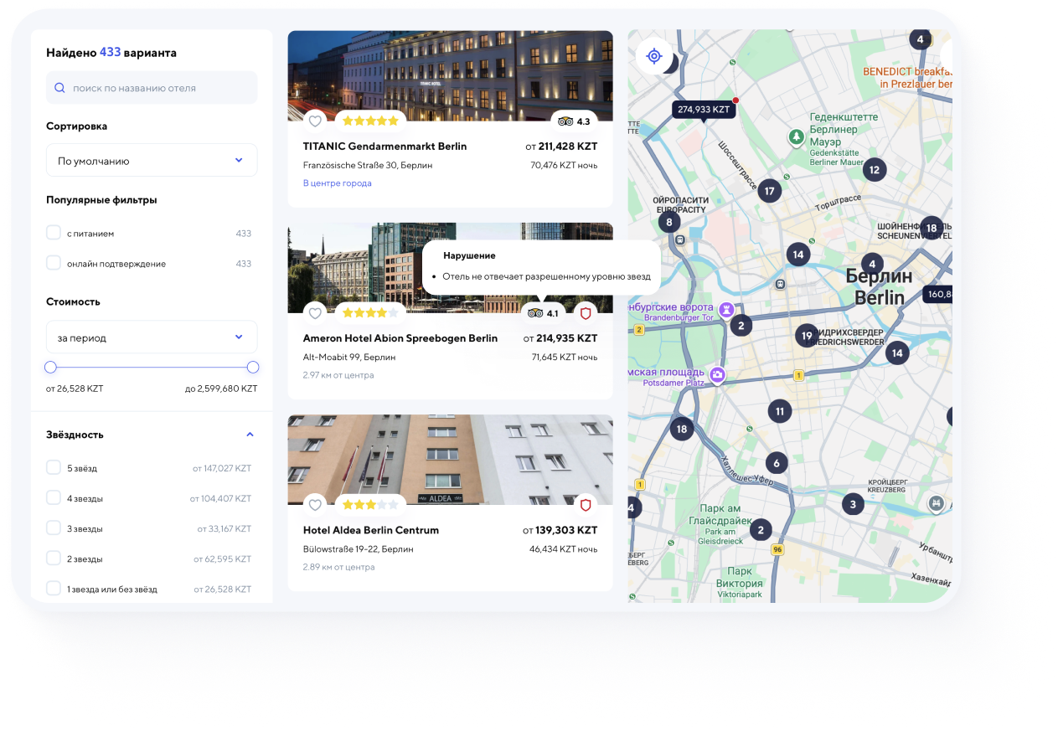The width and height of the screenshot is (1058, 731).
Task: Click Potsdamer Platz pin on map
Action: pyautogui.click(x=717, y=374)
